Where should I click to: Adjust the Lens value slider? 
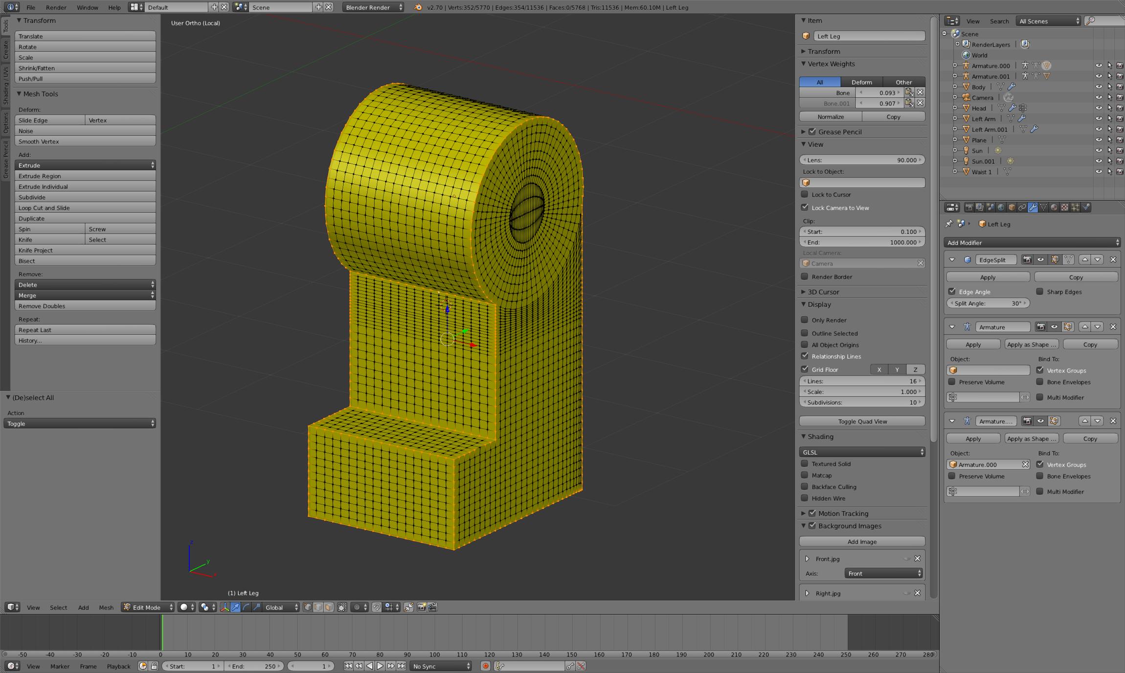(x=862, y=160)
